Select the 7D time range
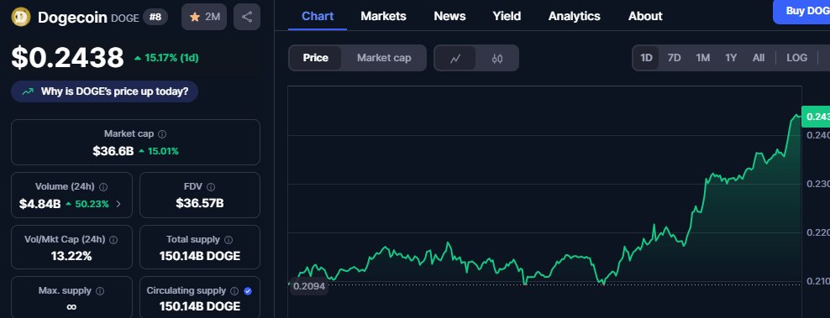830x318 pixels. 674,58
